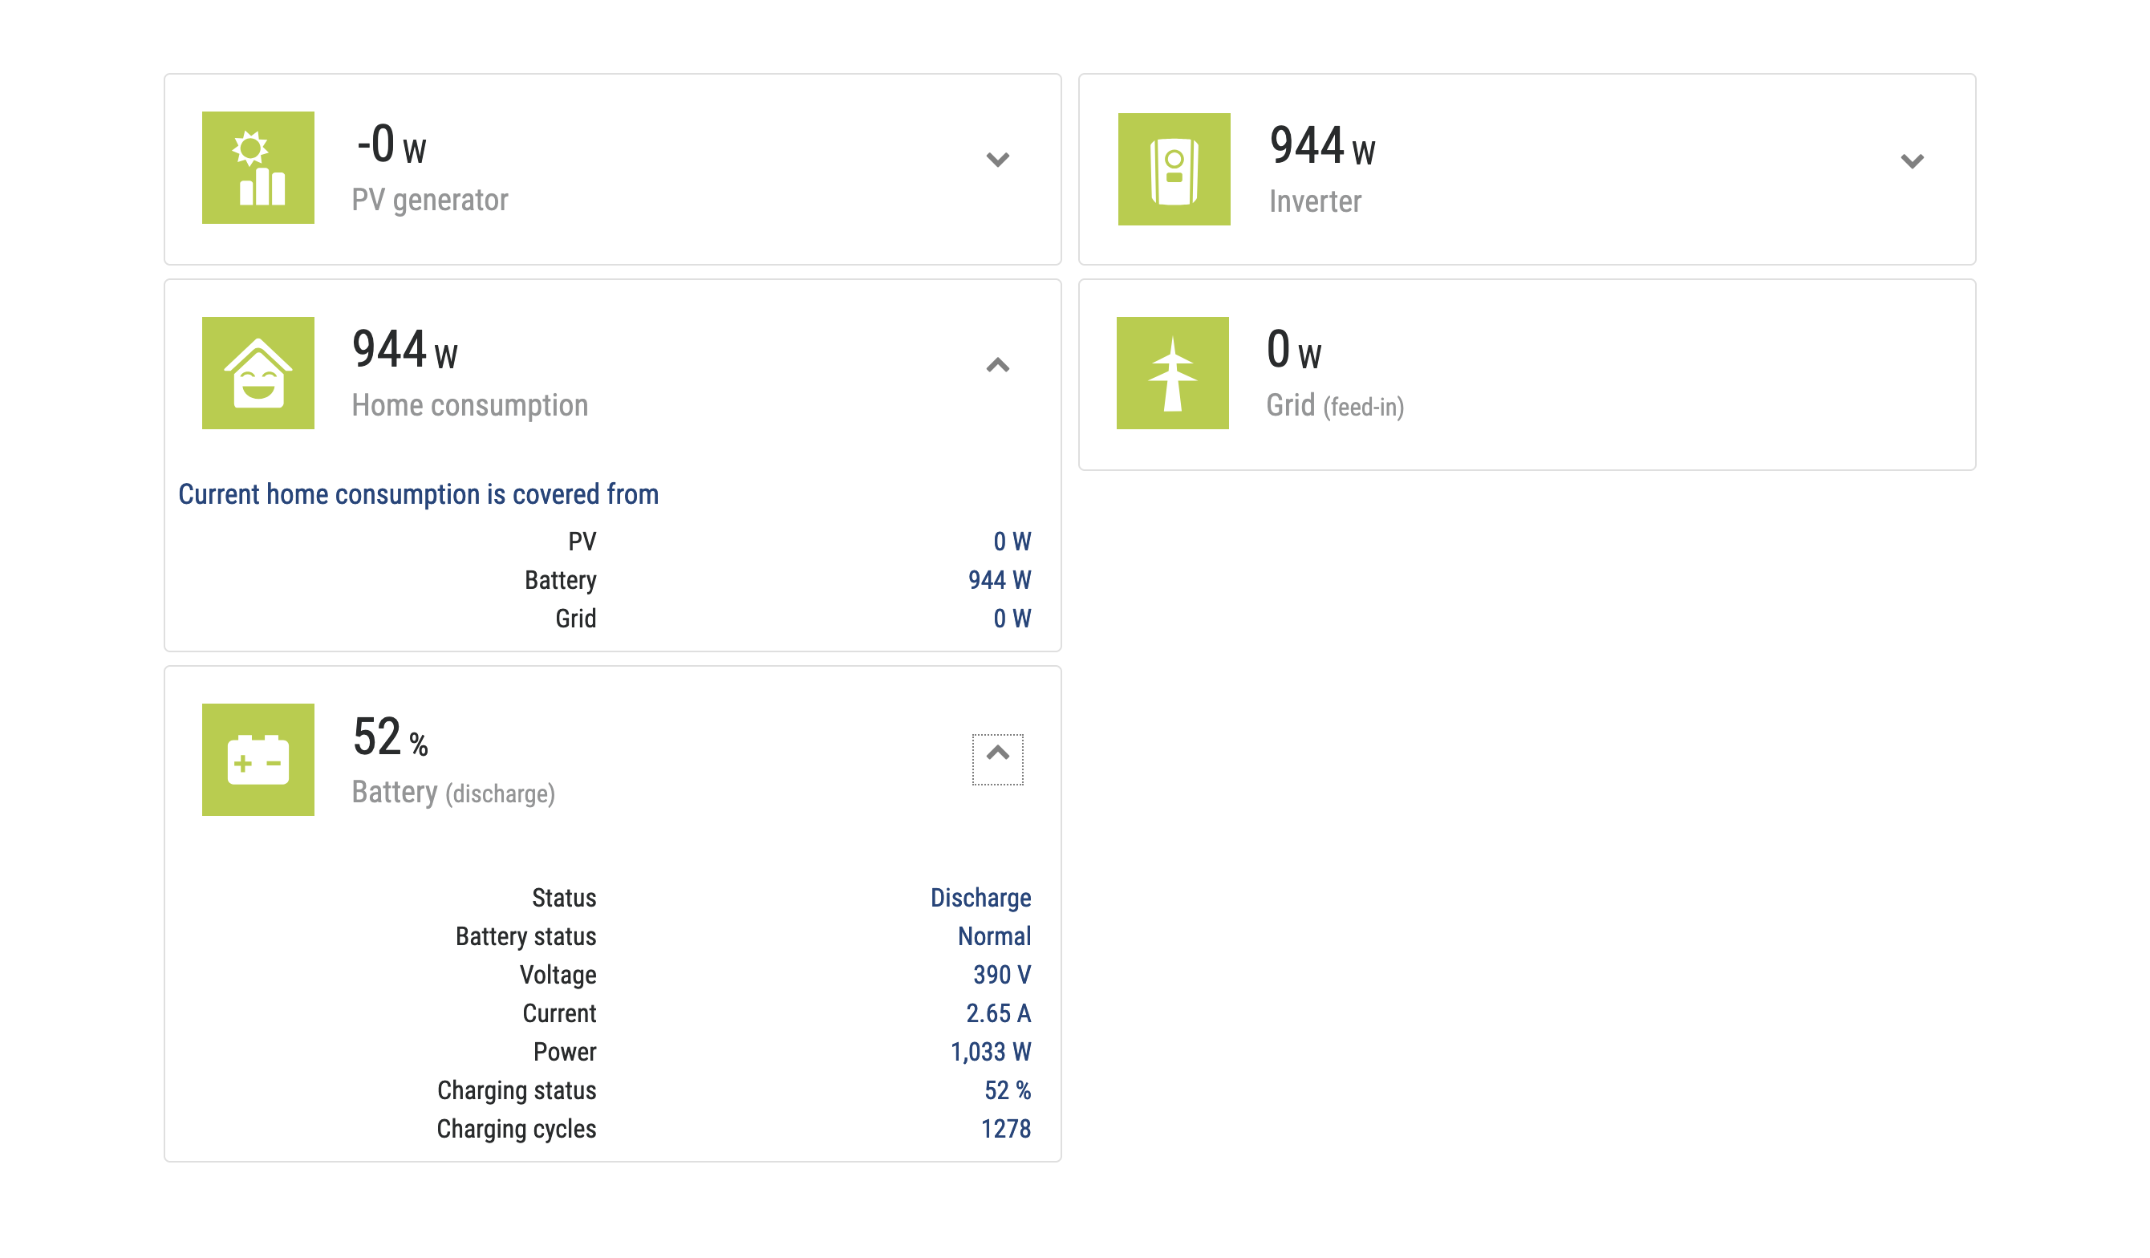Collapse the Home consumption panel
The image size is (2150, 1258).
pos(997,365)
